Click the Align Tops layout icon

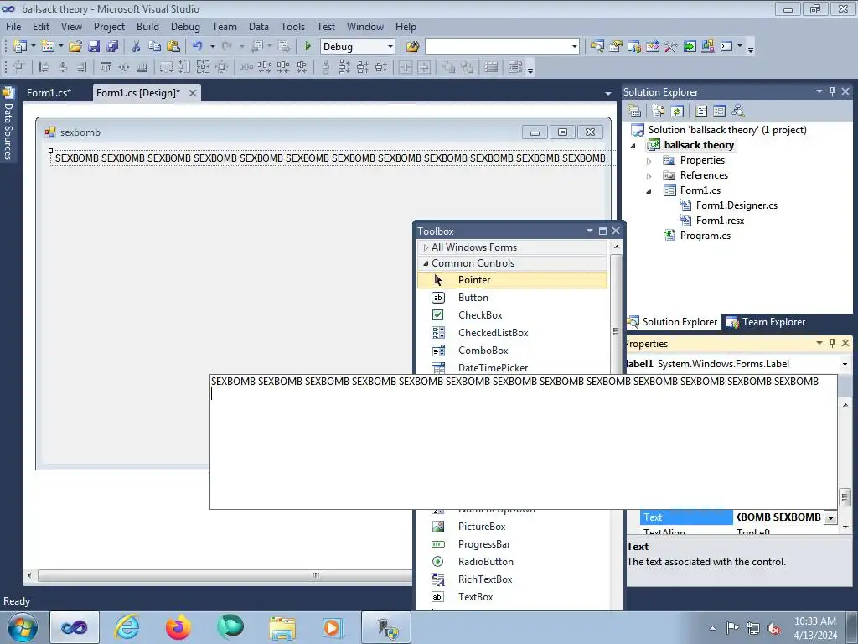pos(105,67)
